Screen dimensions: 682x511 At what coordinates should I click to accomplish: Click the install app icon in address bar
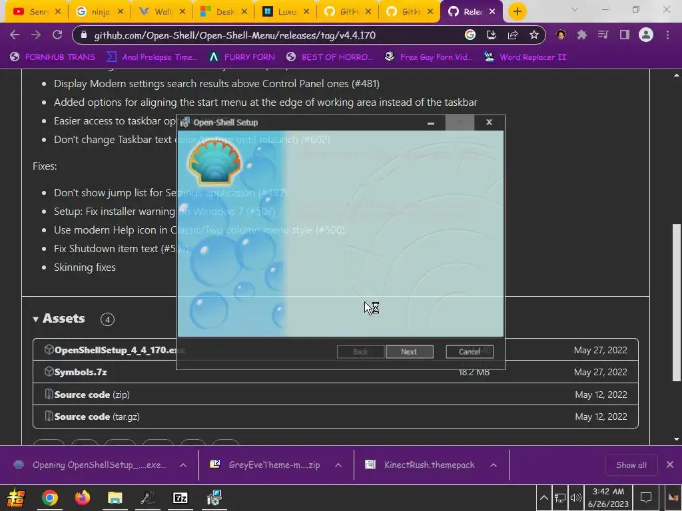[492, 35]
